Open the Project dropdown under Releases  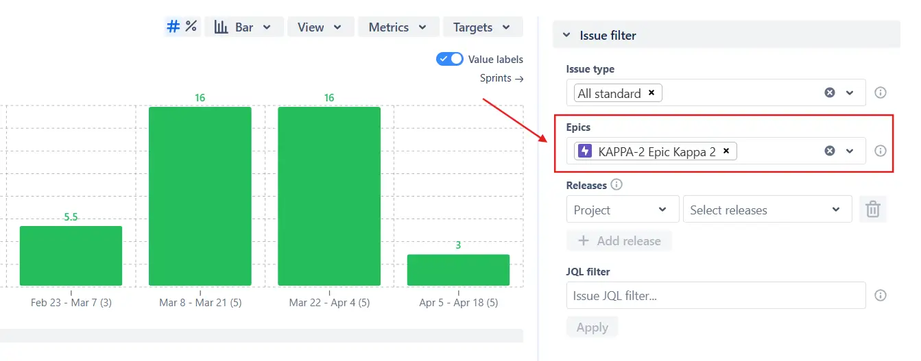pyautogui.click(x=623, y=210)
